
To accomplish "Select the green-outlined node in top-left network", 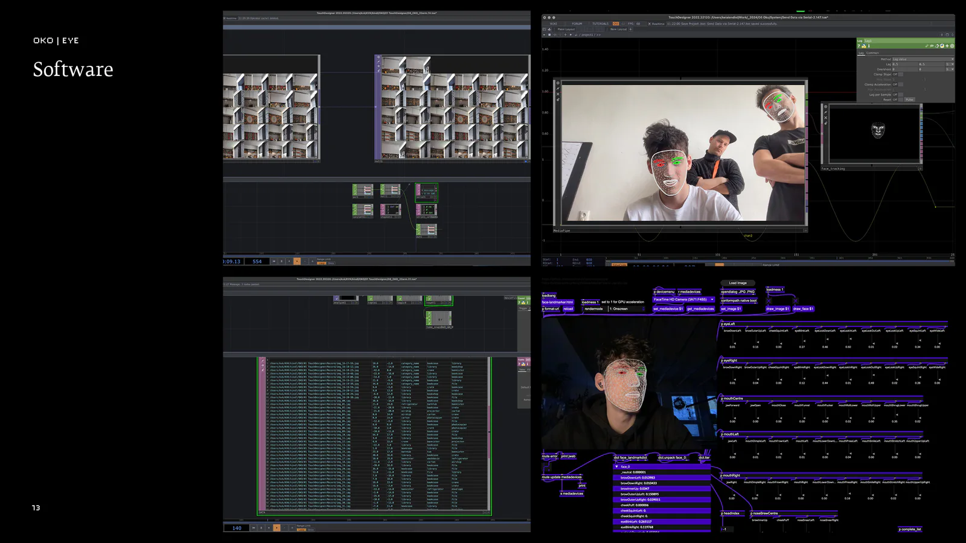I will point(426,192).
